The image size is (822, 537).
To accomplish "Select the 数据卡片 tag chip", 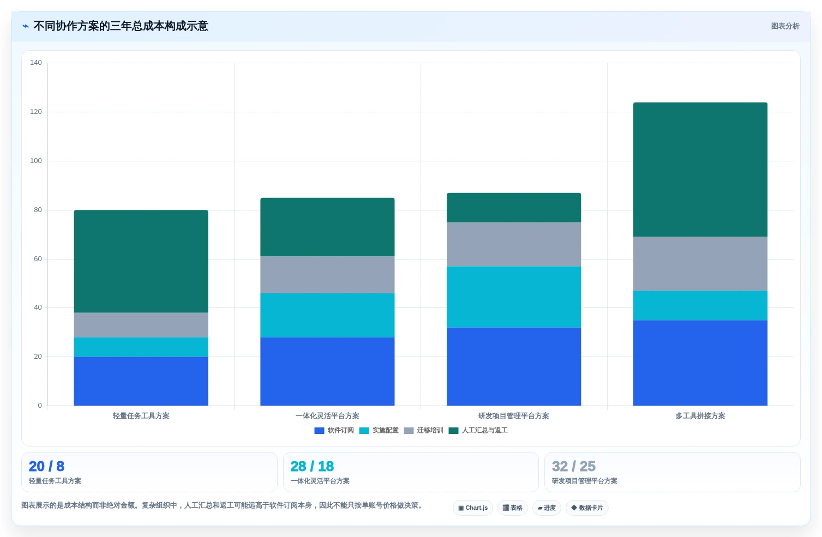I will pos(587,508).
